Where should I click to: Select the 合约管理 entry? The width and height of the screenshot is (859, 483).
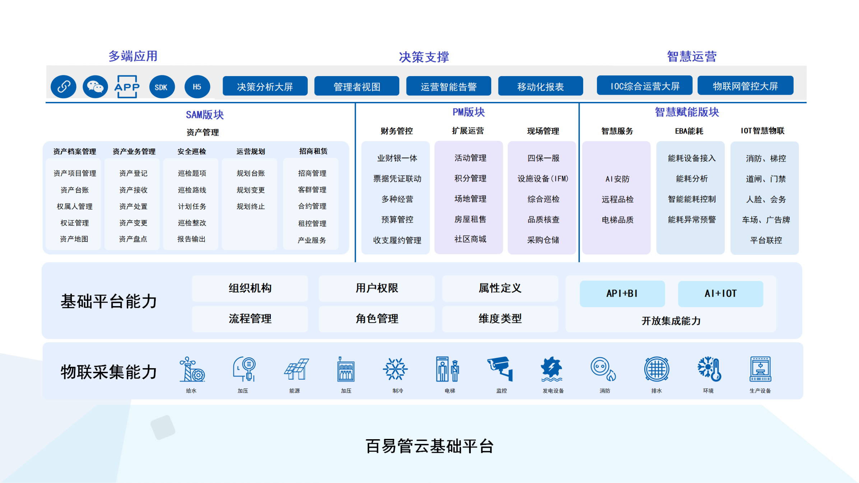point(312,206)
